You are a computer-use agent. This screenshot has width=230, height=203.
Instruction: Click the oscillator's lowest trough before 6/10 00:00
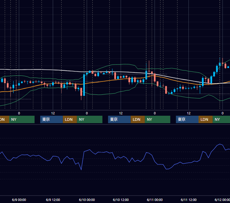point(81,170)
